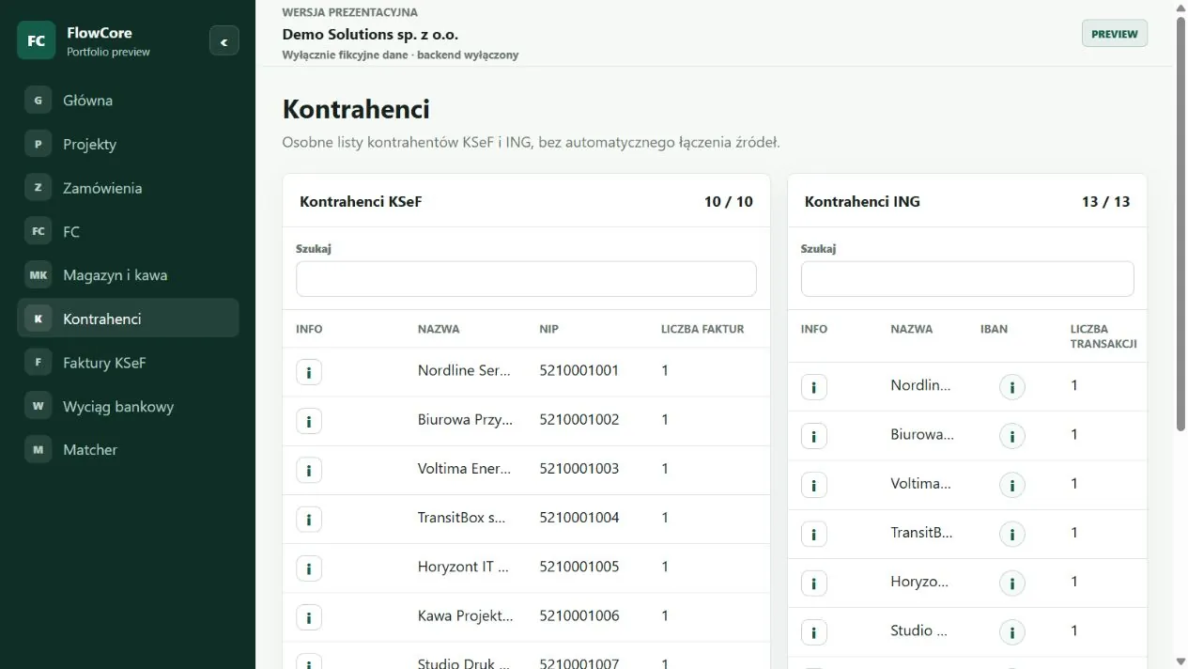Image resolution: width=1188 pixels, height=669 pixels.
Task: Show IBAN info for TransitB... ING row
Action: (1011, 534)
